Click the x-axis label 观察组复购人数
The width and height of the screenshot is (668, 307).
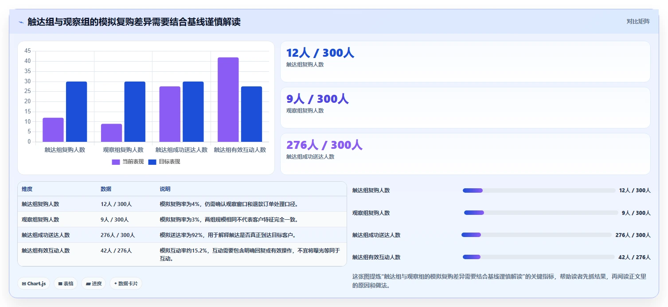point(123,150)
